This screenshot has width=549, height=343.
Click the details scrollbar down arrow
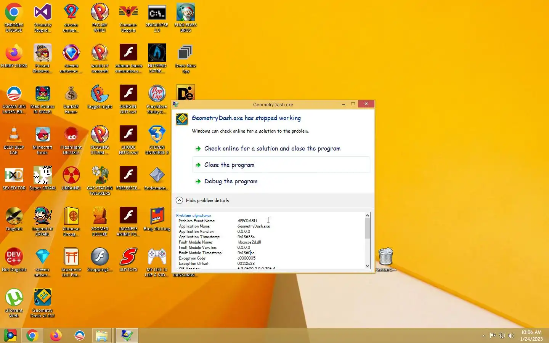coord(368,266)
